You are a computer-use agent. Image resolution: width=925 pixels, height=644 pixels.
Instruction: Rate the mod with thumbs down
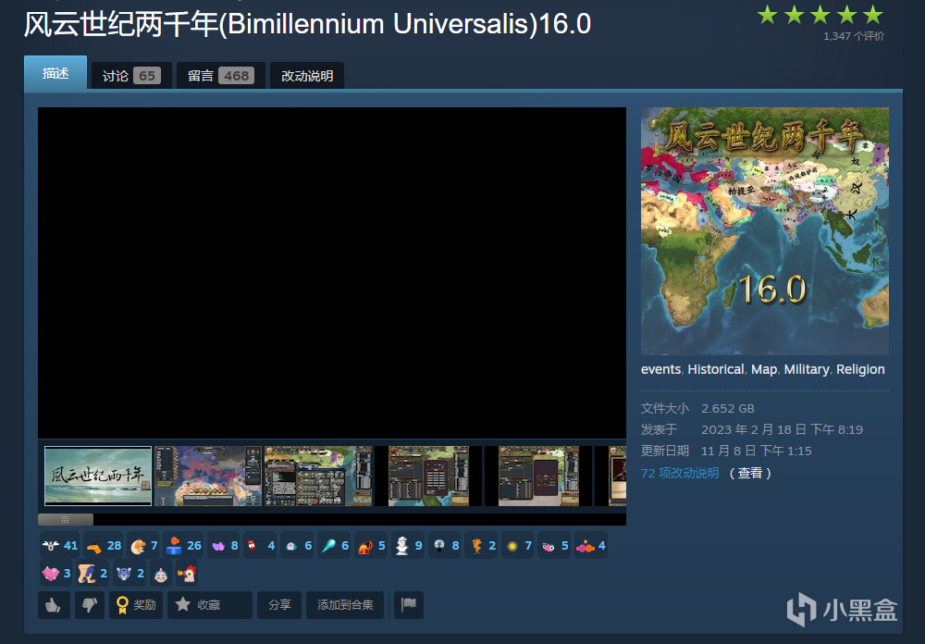click(90, 605)
